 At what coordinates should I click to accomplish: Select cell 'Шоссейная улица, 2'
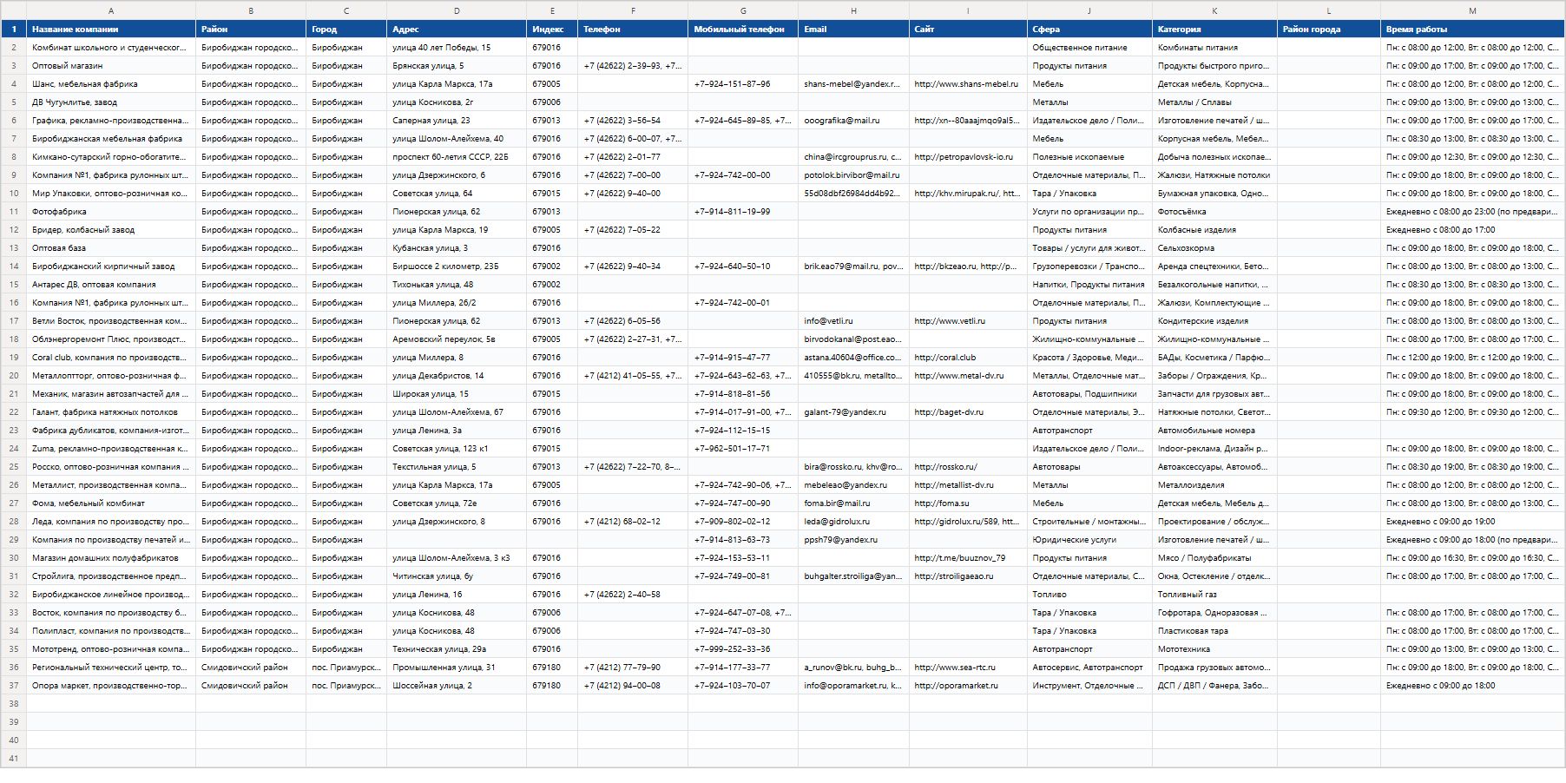click(x=457, y=686)
